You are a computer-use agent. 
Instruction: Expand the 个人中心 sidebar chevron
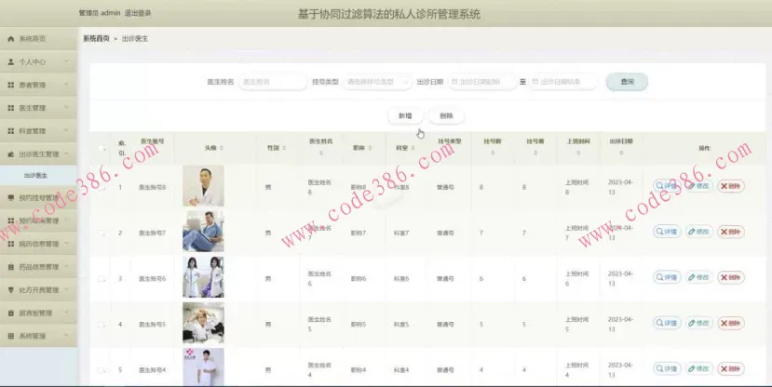point(66,61)
